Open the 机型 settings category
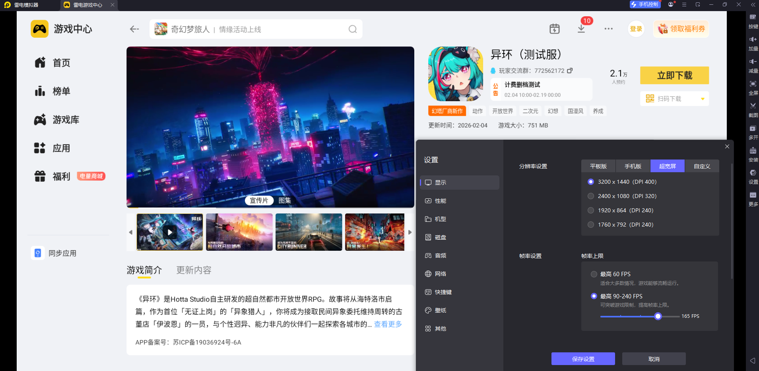The width and height of the screenshot is (759, 371). coord(460,219)
